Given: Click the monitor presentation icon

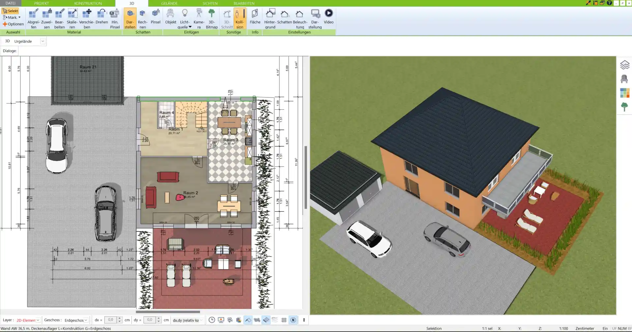Looking at the screenshot, I should pos(221,320).
